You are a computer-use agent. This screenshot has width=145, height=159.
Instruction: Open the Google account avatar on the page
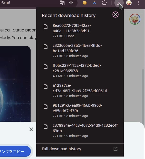point(135,19)
